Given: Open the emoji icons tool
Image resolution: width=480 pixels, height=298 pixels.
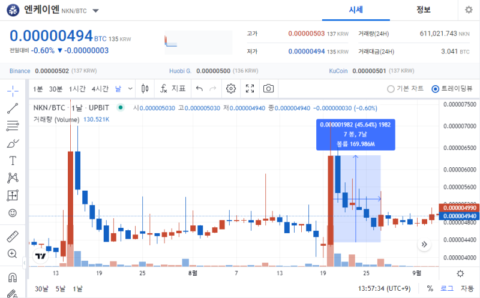Looking at the screenshot, I should 13,213.
